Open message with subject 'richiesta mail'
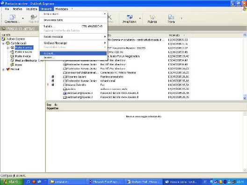Viewport: 247px width, 185px height. [x=108, y=81]
